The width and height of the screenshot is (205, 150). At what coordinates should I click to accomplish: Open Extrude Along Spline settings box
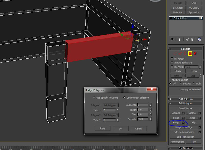(200, 132)
